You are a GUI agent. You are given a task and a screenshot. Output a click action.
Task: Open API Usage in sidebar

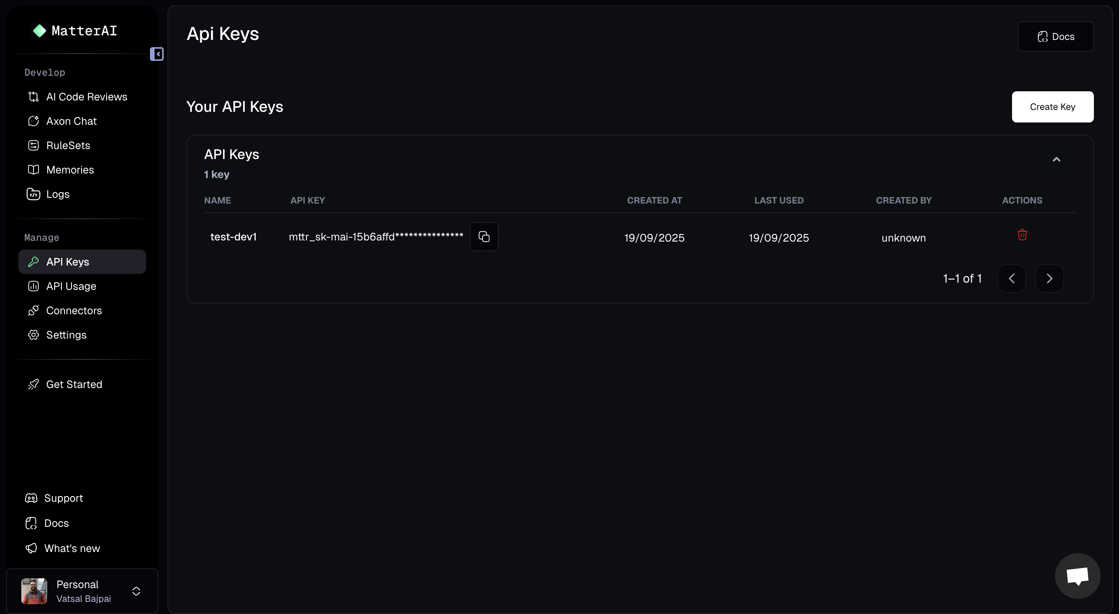(x=71, y=286)
